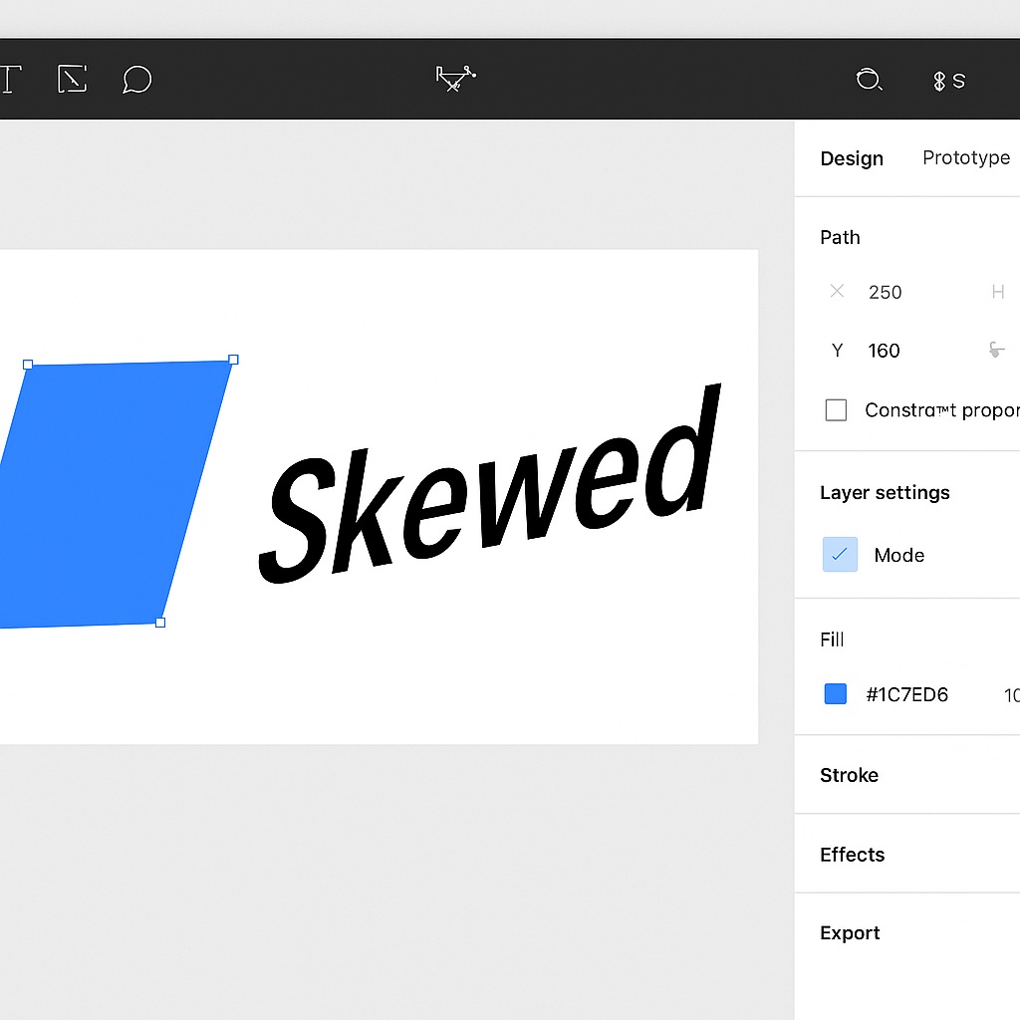Screen dimensions: 1020x1020
Task: Click the height lock icon beside Y field
Action: click(996, 350)
